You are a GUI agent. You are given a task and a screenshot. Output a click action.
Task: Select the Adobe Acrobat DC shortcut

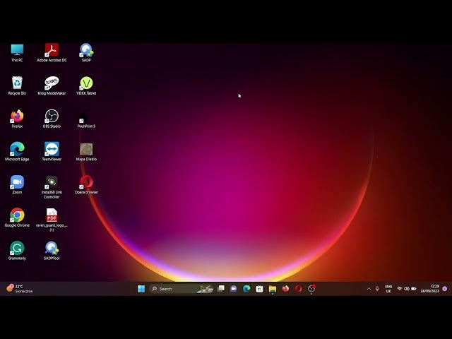(x=52, y=53)
